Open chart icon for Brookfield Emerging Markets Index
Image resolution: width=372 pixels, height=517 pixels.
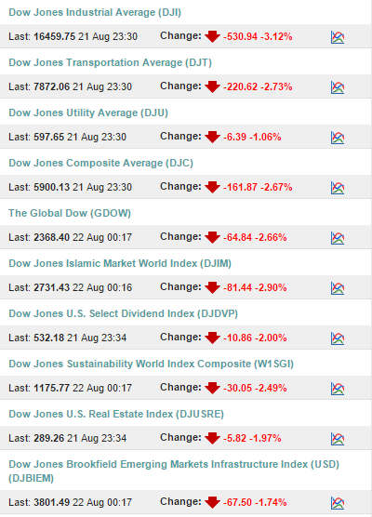(x=338, y=503)
